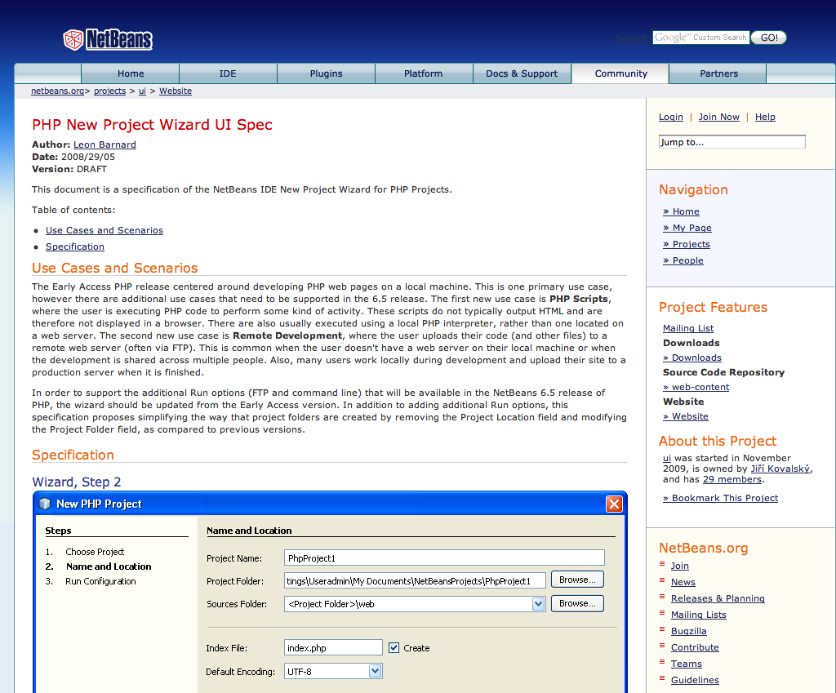Click the GO! search button

pyautogui.click(x=769, y=38)
